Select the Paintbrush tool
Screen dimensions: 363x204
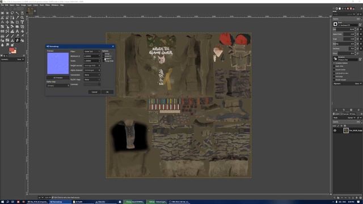12,36
